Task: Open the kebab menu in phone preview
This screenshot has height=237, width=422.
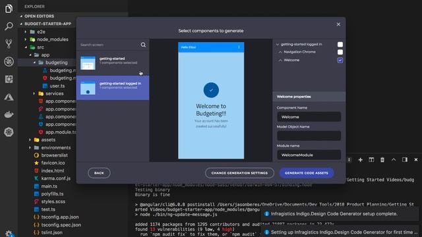Action: pos(239,47)
